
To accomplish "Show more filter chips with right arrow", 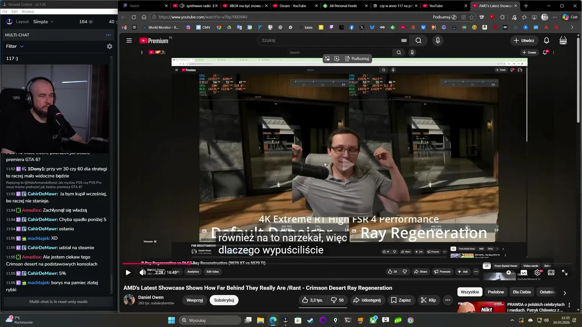I will (565, 293).
